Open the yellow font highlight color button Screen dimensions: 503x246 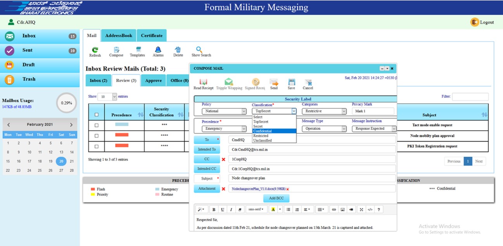point(273,210)
